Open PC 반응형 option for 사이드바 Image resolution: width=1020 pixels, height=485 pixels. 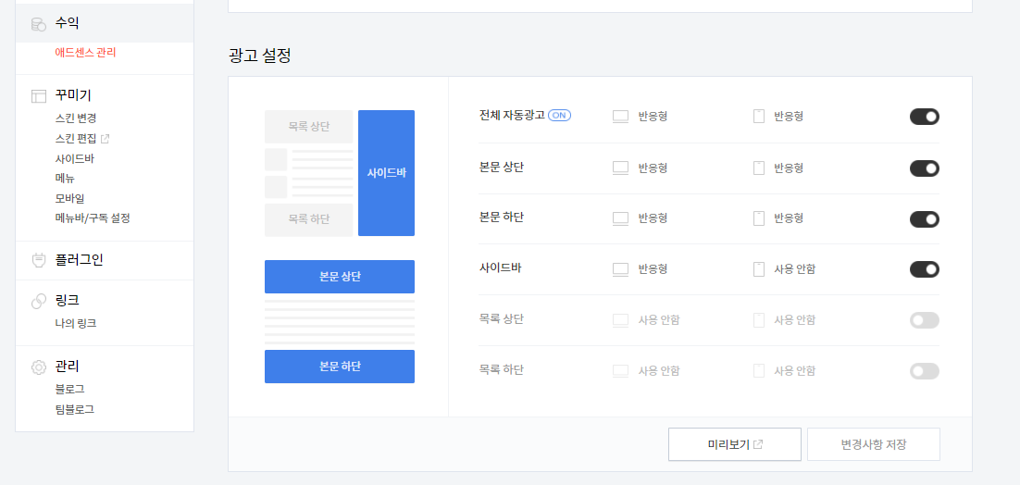[x=653, y=269]
